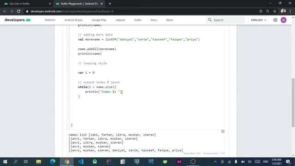Go to Google Play section
Screen dimensions: 295x166
pyautogui.click(x=99, y=20)
